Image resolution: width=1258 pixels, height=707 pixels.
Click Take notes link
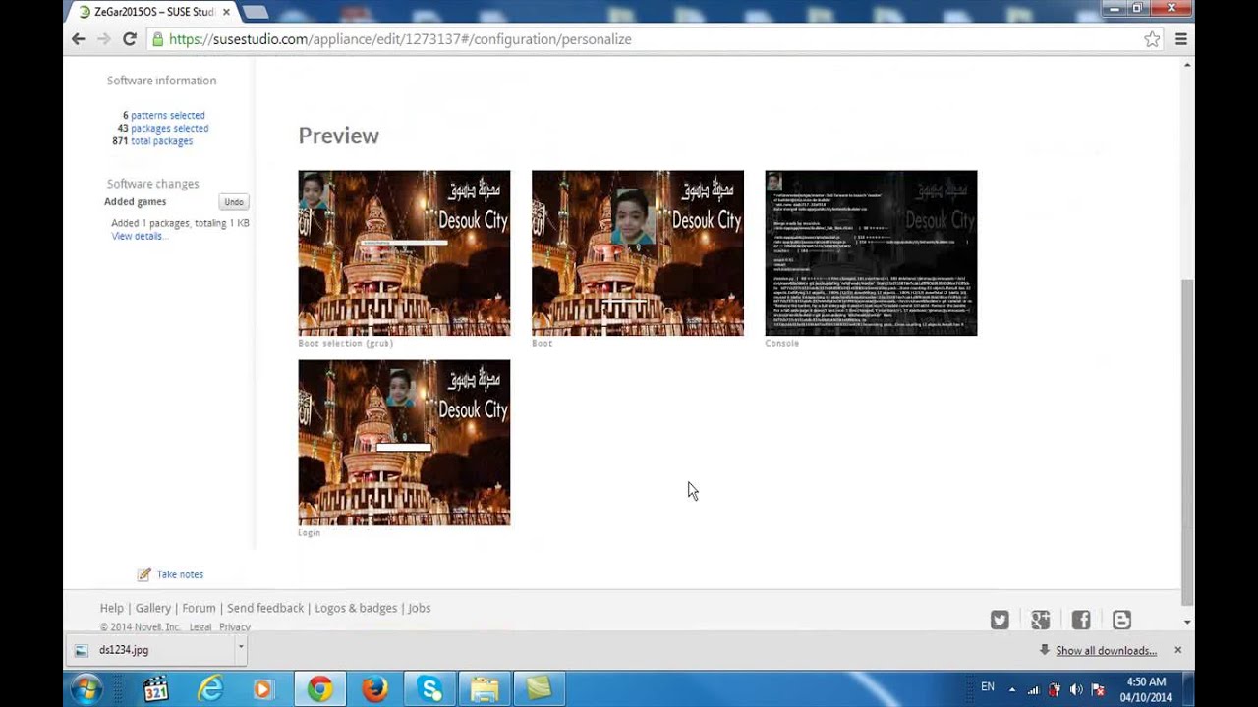tap(180, 574)
